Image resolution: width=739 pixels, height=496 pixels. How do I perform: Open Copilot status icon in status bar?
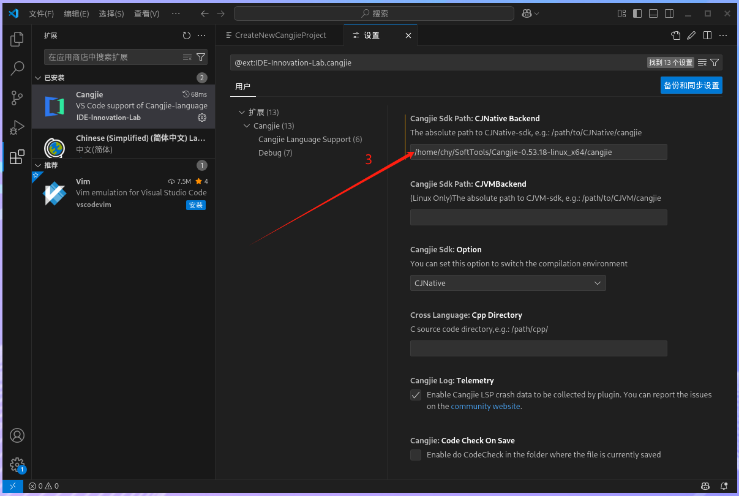(x=705, y=486)
